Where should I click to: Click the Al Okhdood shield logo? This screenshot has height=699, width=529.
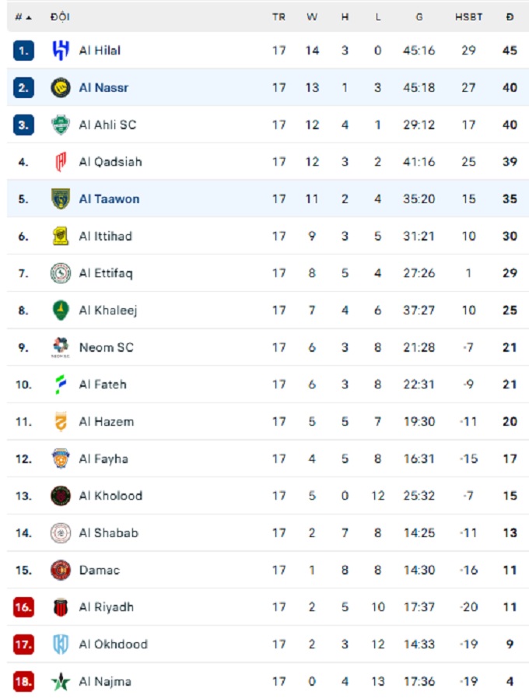tap(61, 645)
